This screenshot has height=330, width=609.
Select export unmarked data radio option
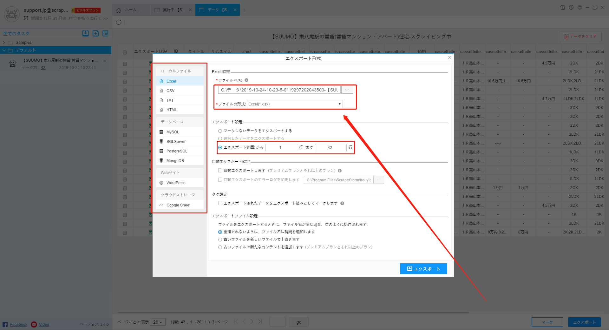coord(220,131)
